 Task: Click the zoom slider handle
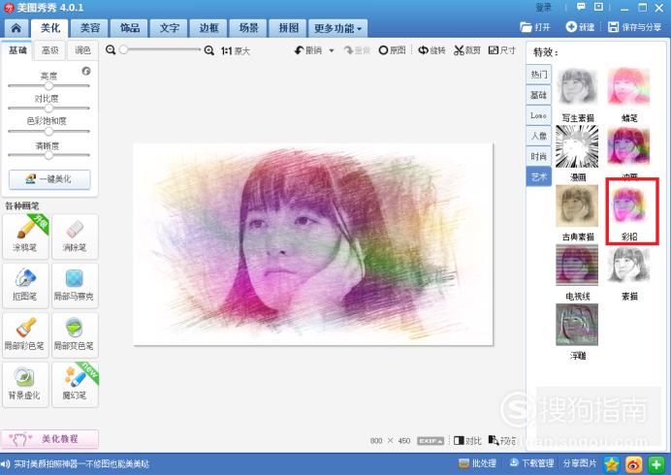tap(123, 49)
